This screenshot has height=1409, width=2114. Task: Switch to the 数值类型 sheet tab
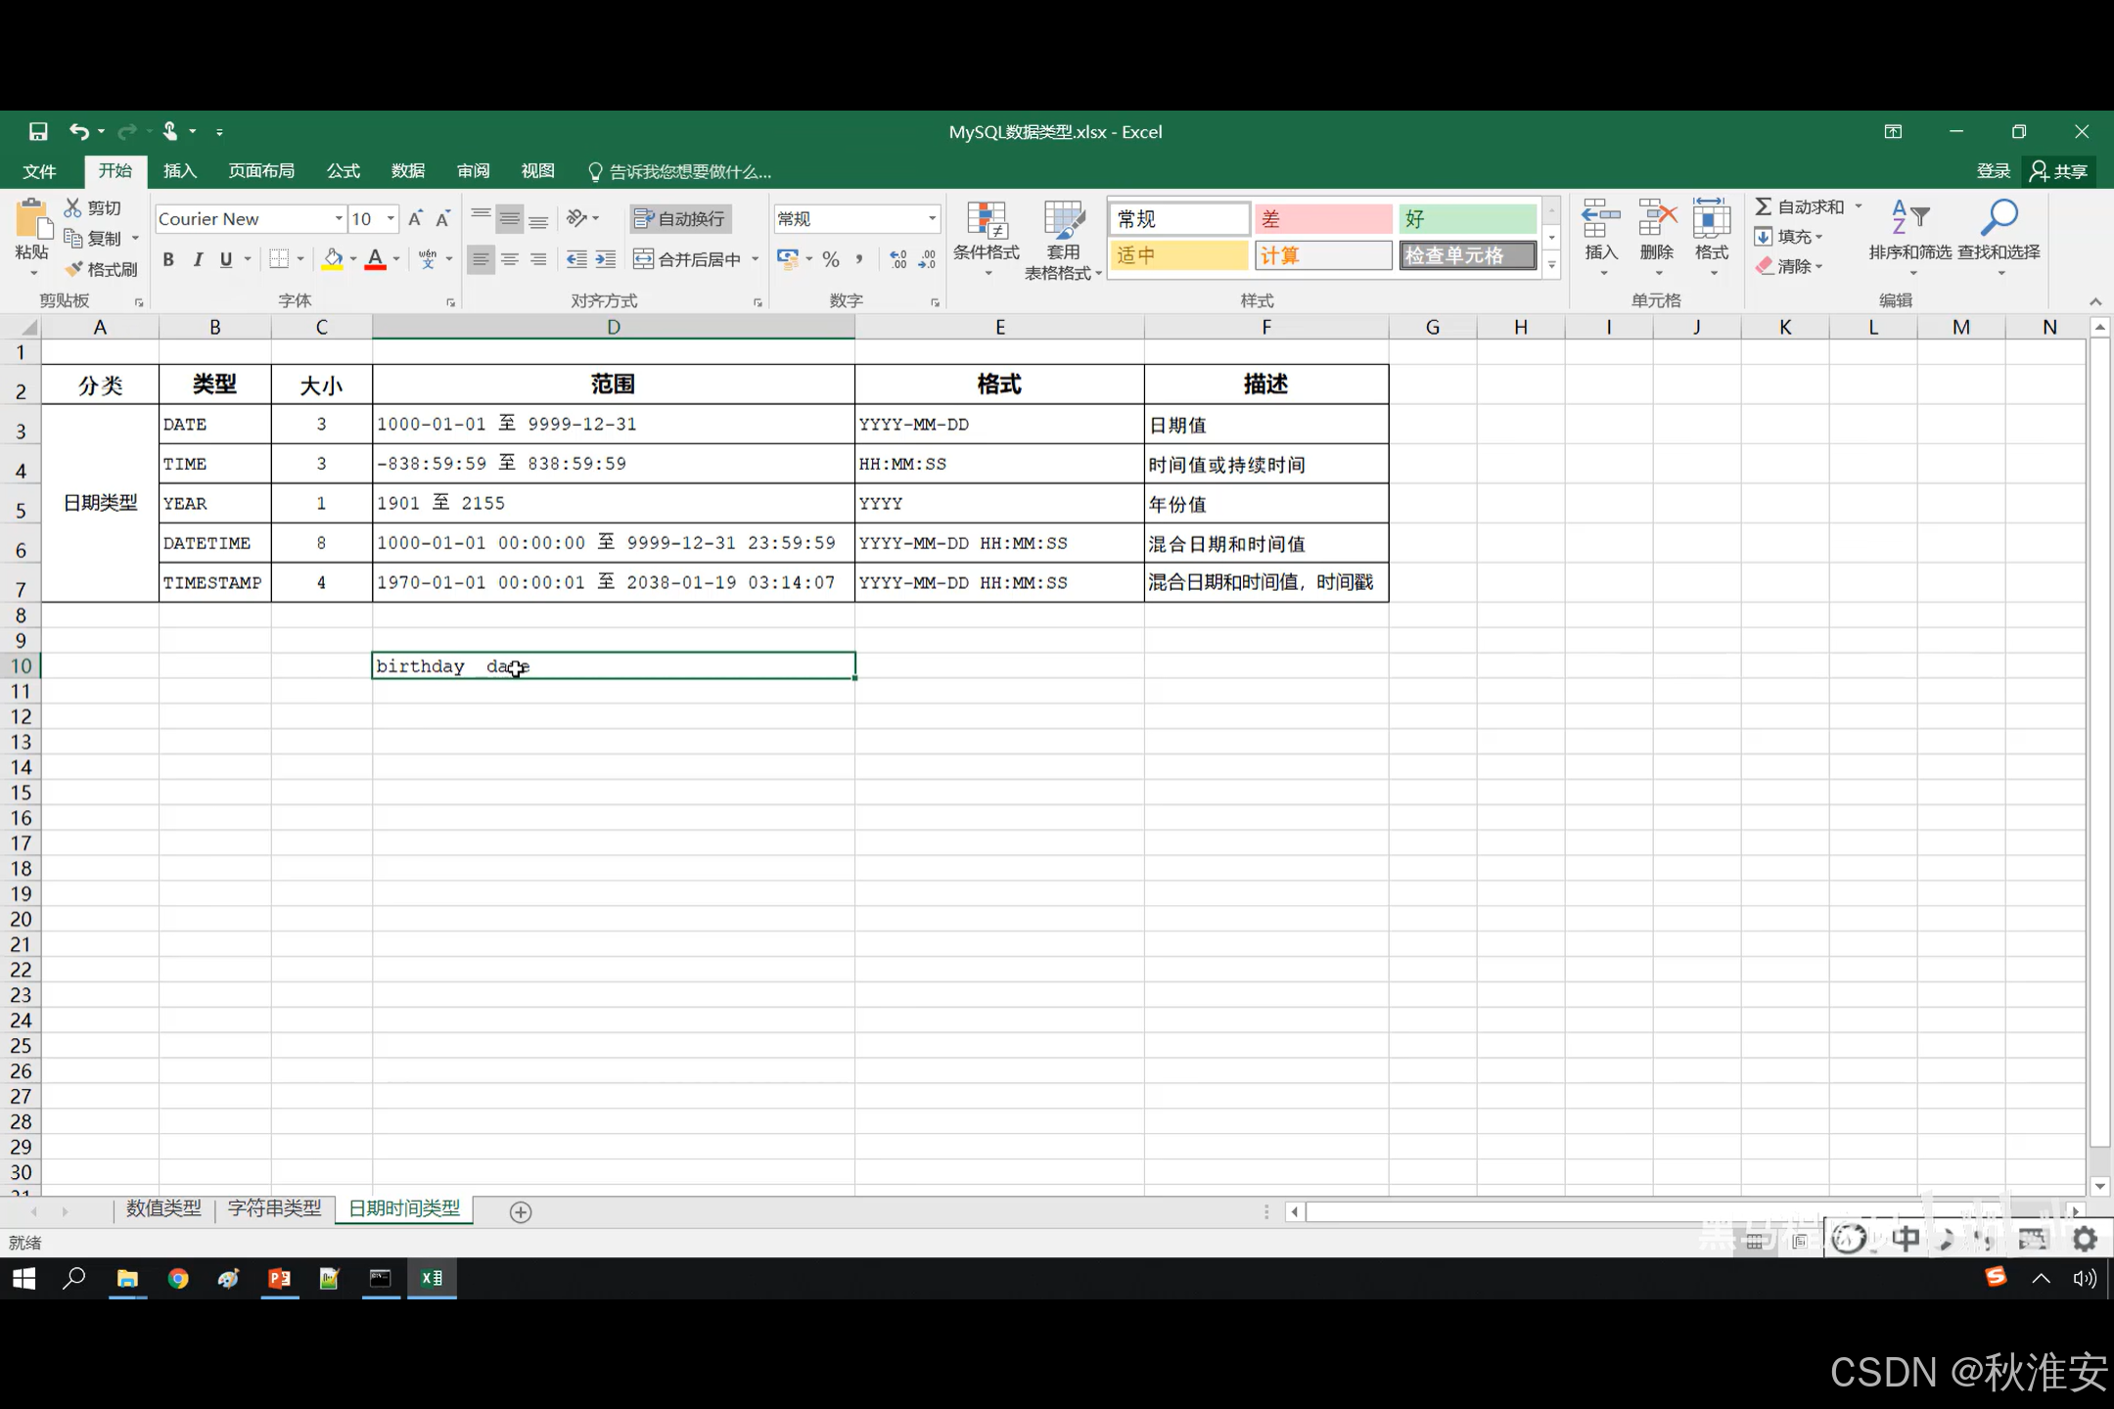point(163,1208)
